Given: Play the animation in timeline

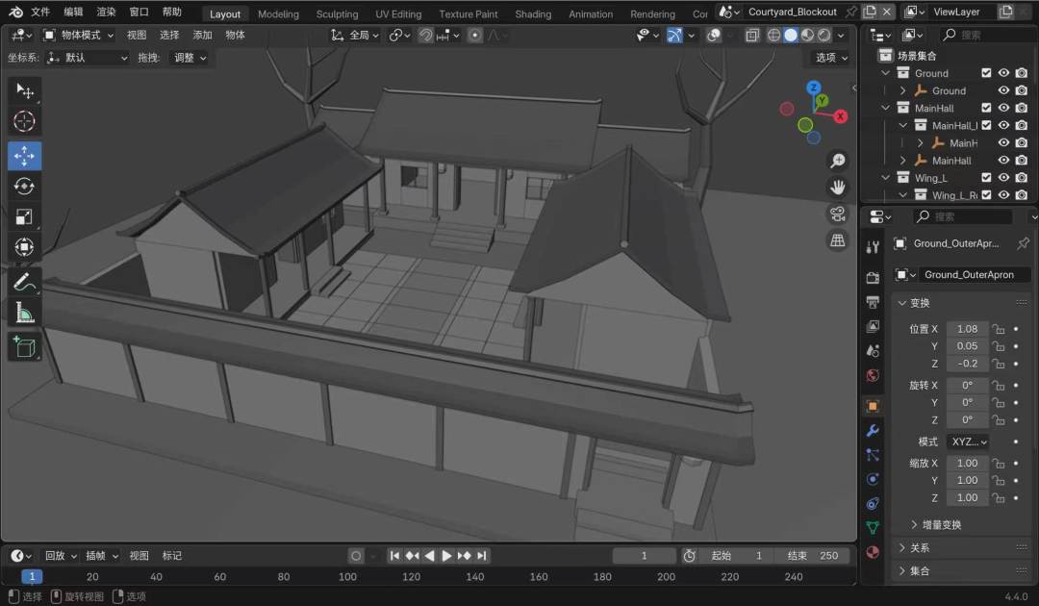Looking at the screenshot, I should coord(446,556).
